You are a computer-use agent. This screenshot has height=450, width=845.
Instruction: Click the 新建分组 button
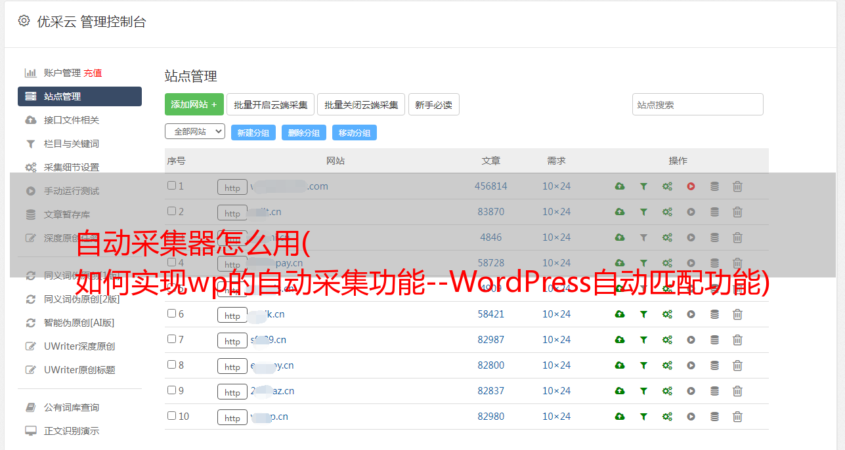253,133
